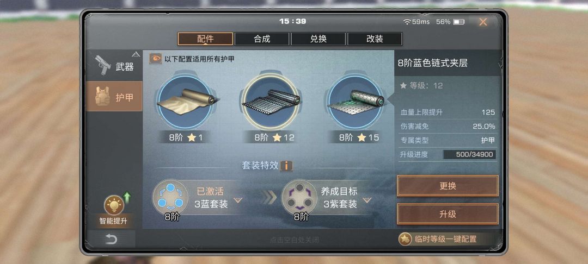Image resolution: width=588 pixels, height=264 pixels.
Task: Click the 升级 button
Action: [448, 214]
